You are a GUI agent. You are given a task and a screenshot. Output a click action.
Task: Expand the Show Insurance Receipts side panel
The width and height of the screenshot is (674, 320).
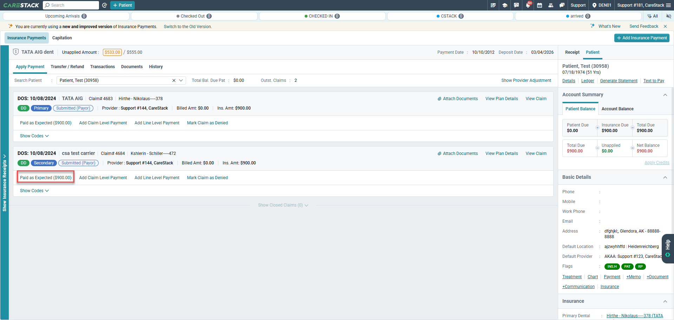(5, 183)
